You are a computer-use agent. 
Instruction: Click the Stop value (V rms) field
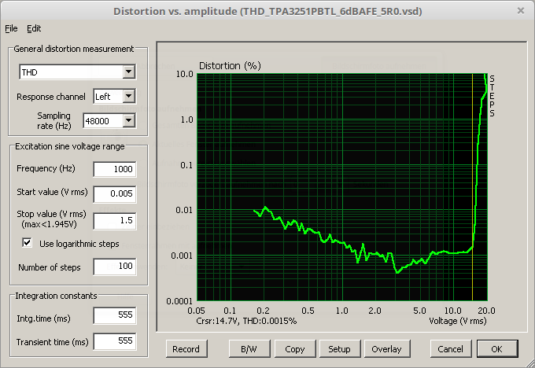click(x=115, y=221)
